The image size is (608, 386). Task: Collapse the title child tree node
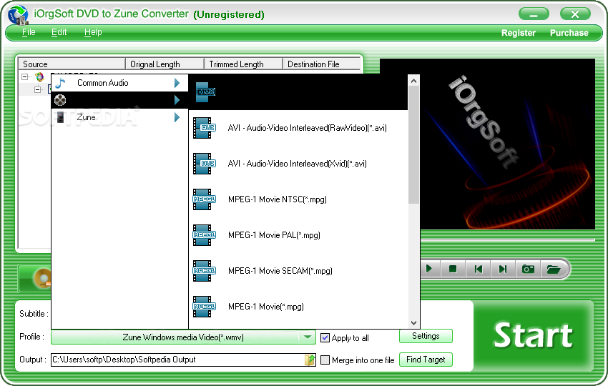(38, 89)
